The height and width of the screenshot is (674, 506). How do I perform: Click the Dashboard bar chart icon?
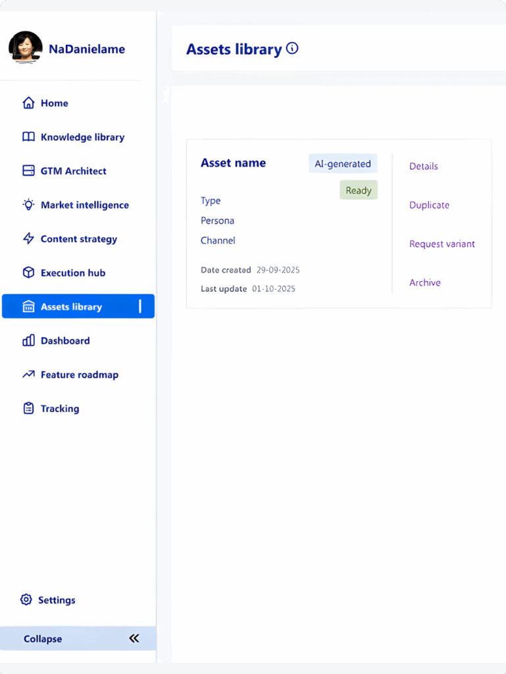[28, 341]
